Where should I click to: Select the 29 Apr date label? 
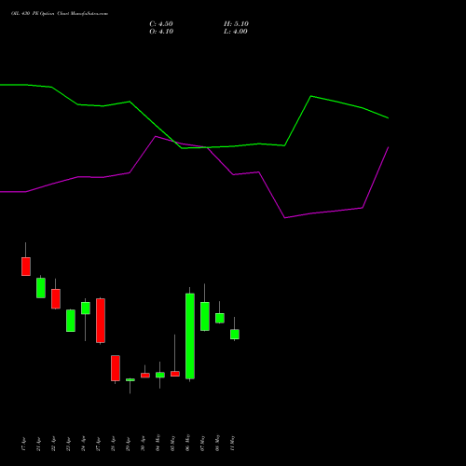[x=129, y=444]
